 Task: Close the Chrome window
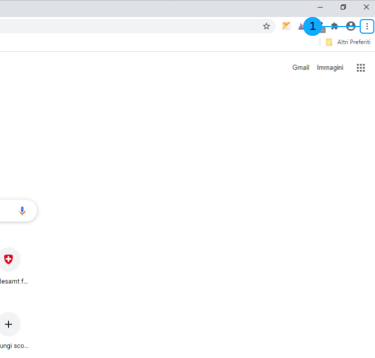(x=366, y=7)
